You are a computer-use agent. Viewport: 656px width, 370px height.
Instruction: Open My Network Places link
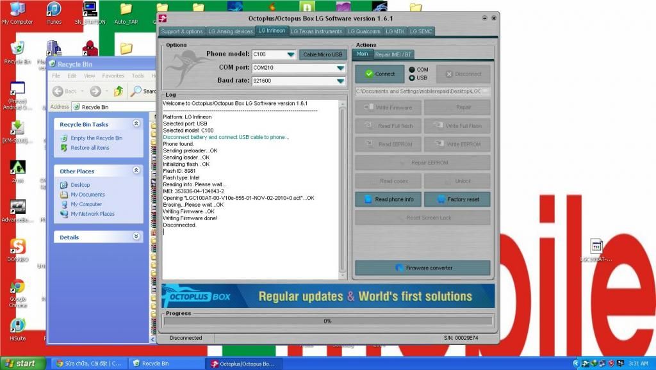tap(88, 214)
